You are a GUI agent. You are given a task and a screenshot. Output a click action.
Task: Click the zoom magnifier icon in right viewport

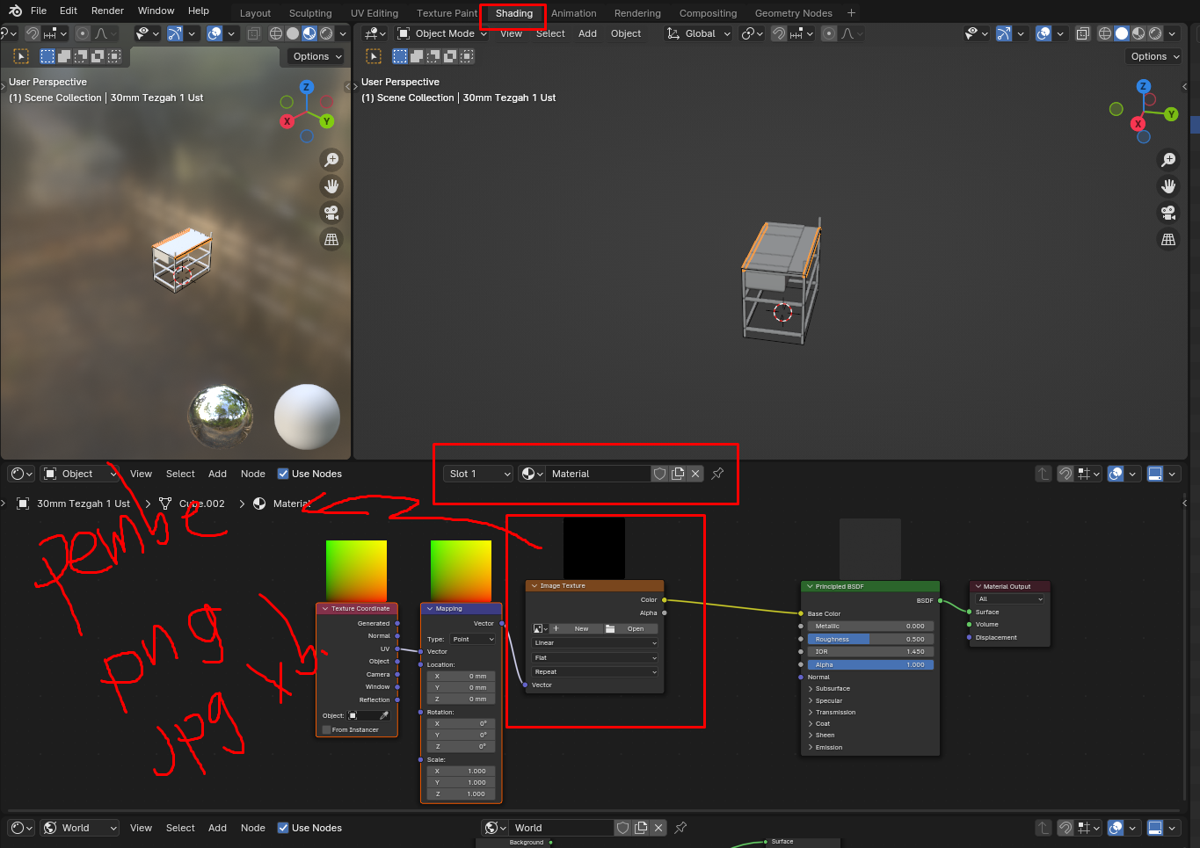tap(1168, 160)
